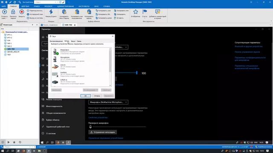
Task: Switch to Sounds tab in Sound dialog
Action: (73, 41)
